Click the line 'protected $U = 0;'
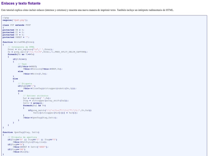208x156 pixels. [13, 35]
